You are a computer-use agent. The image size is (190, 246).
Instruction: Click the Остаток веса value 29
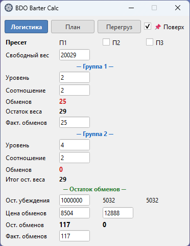63,111
